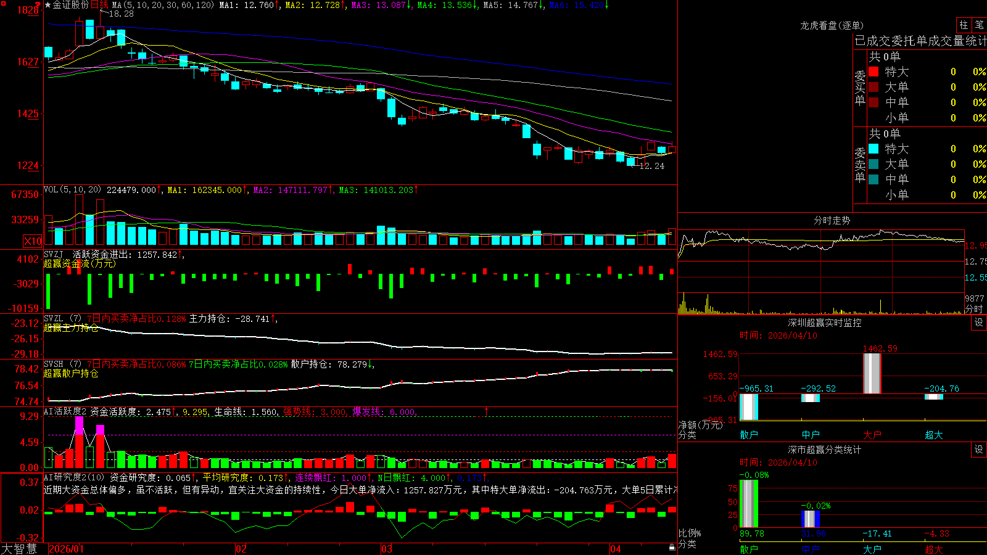Click the SVZL (7) indicator name
The width and height of the screenshot is (987, 555).
62,319
